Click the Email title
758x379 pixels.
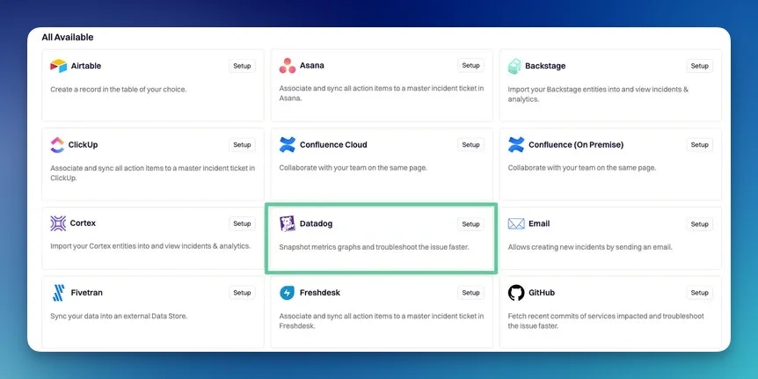click(540, 224)
